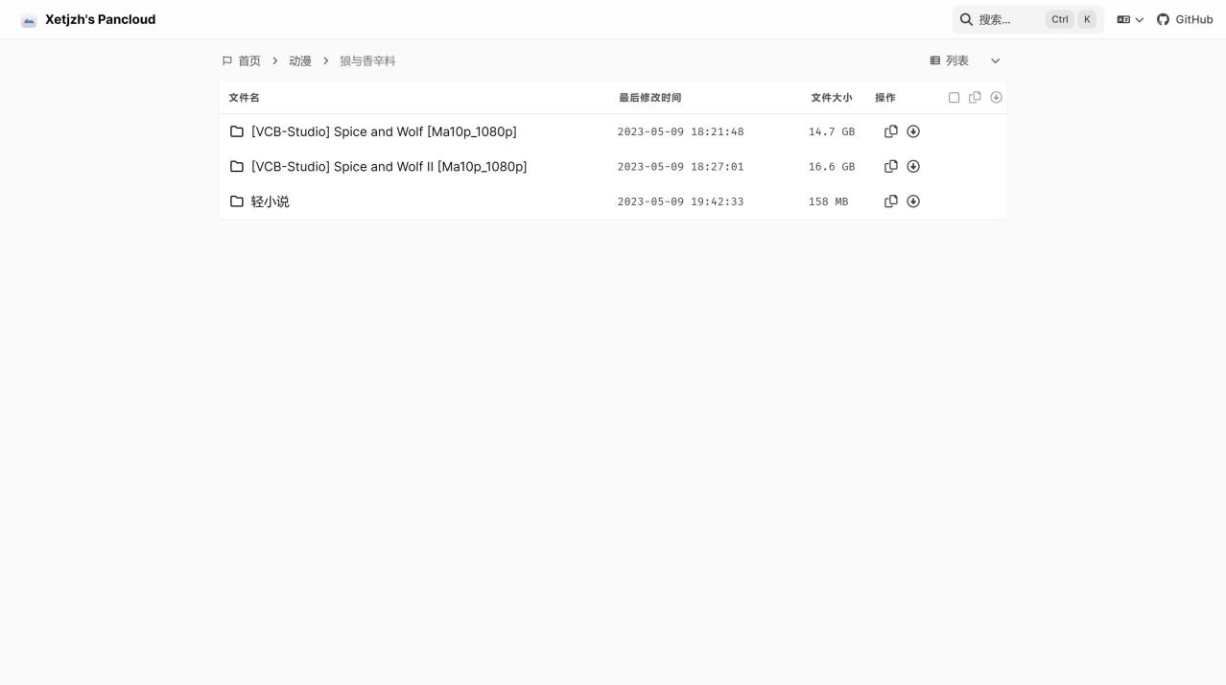This screenshot has height=685, width=1226.
Task: Copy link for 轻小说 folder
Action: (x=890, y=201)
